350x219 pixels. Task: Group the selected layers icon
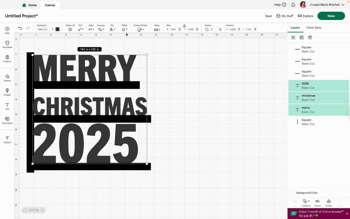click(x=293, y=38)
